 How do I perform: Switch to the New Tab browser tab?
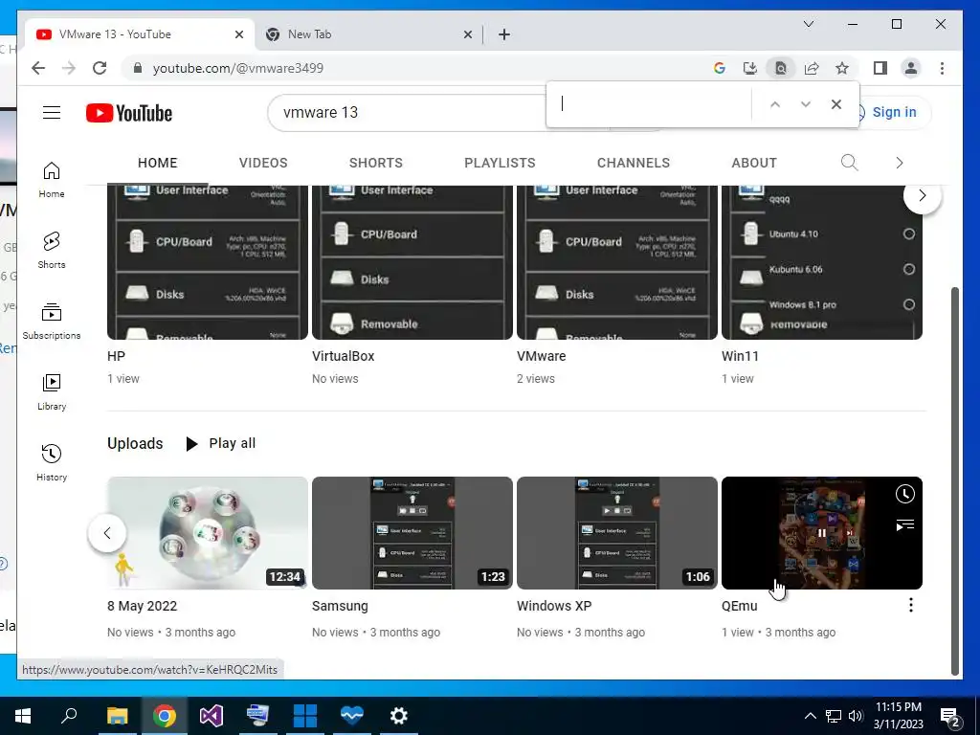point(368,34)
